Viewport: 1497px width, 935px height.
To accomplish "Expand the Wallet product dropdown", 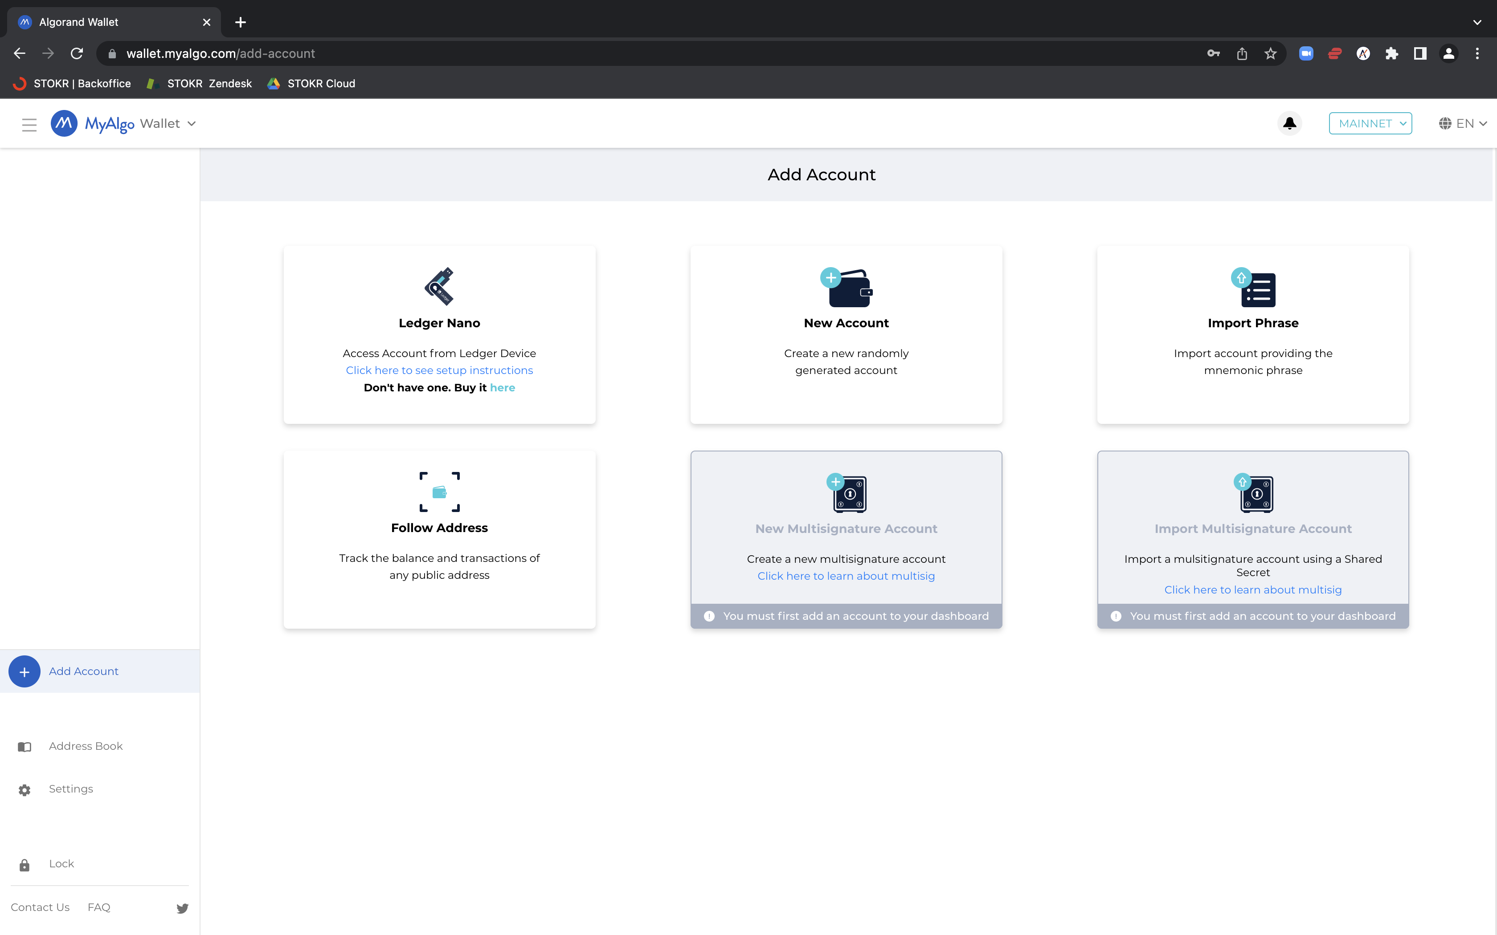I will (168, 124).
